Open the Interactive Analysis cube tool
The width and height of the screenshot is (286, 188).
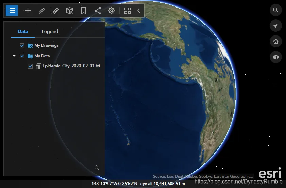tap(70, 11)
